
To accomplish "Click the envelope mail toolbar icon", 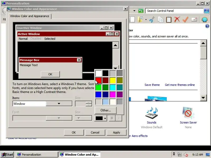I will tap(194, 19).
